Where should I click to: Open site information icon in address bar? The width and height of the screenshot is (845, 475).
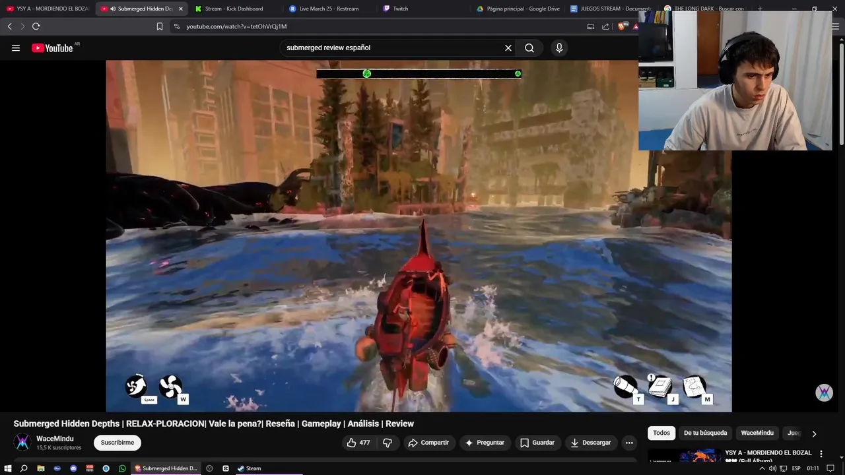(x=176, y=26)
